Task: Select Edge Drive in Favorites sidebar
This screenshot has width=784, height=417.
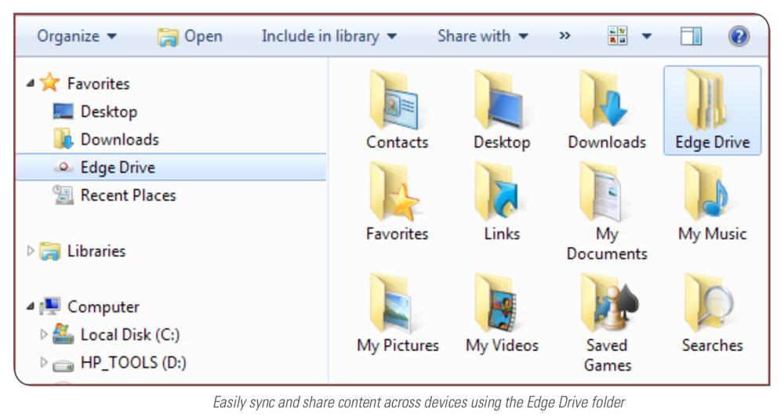Action: [x=117, y=168]
